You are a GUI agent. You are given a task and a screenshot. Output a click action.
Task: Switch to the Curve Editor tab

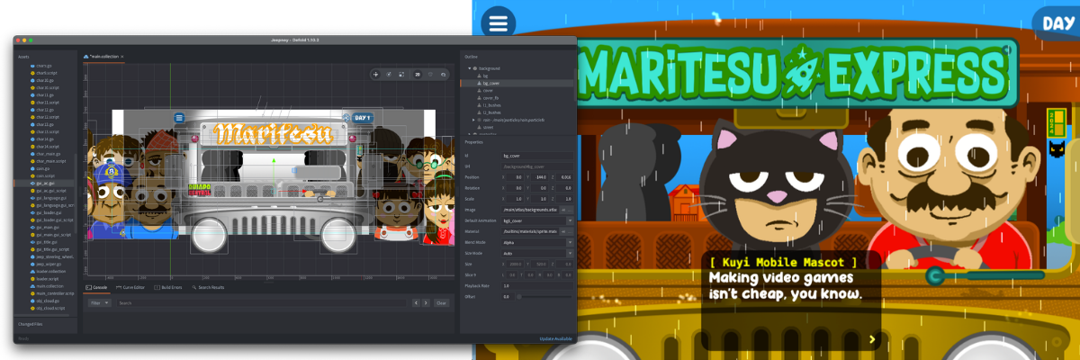tap(130, 287)
